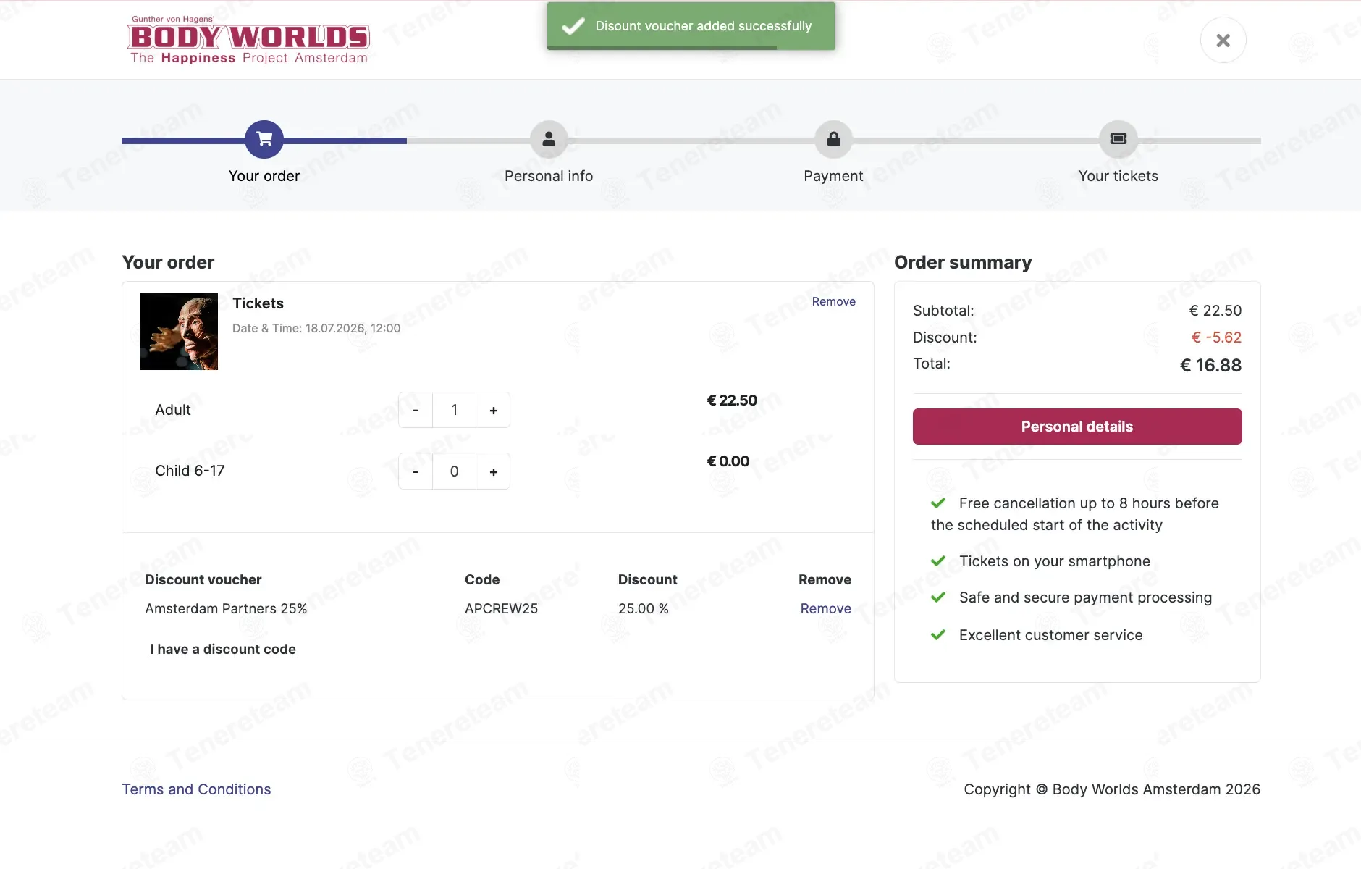This screenshot has width=1361, height=869.
Task: Increase Child 6-17 ticket quantity
Action: point(493,471)
